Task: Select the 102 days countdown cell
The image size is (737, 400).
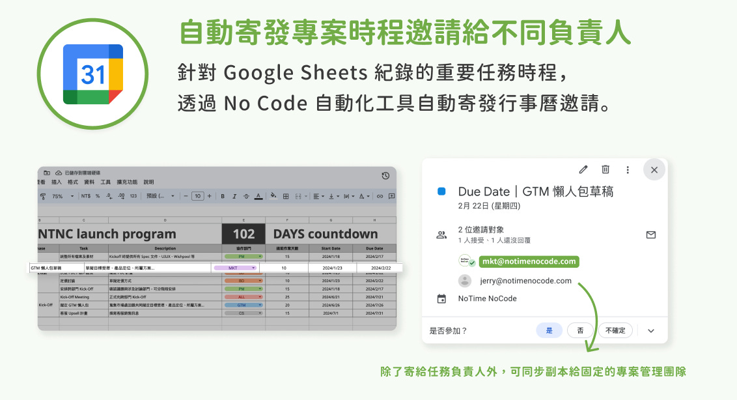Action: click(243, 234)
